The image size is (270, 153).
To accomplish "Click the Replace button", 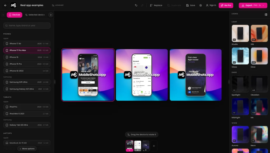I will (156, 5).
